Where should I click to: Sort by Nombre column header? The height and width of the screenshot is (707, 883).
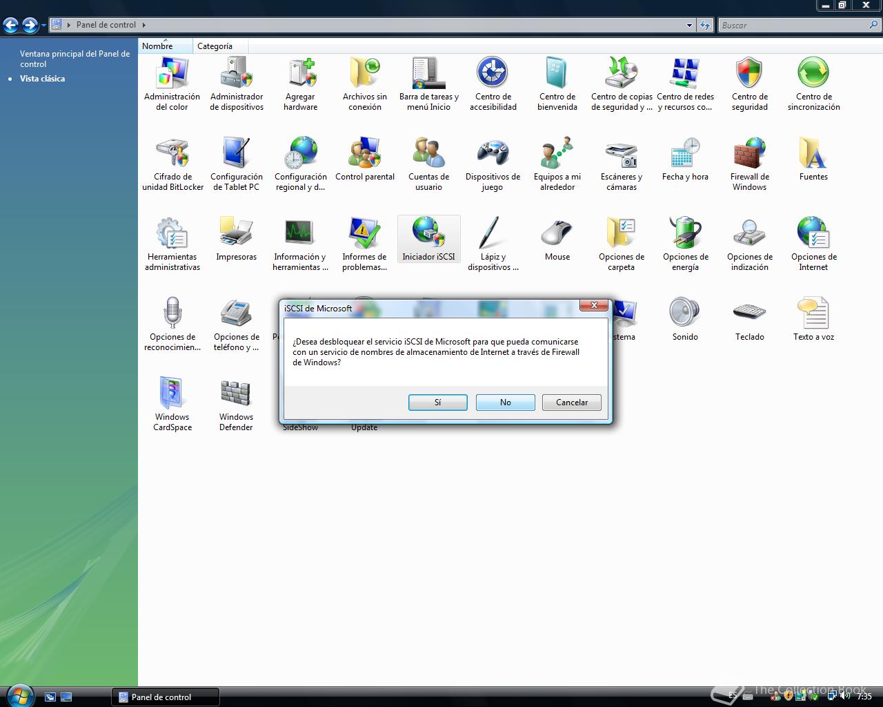coord(166,46)
